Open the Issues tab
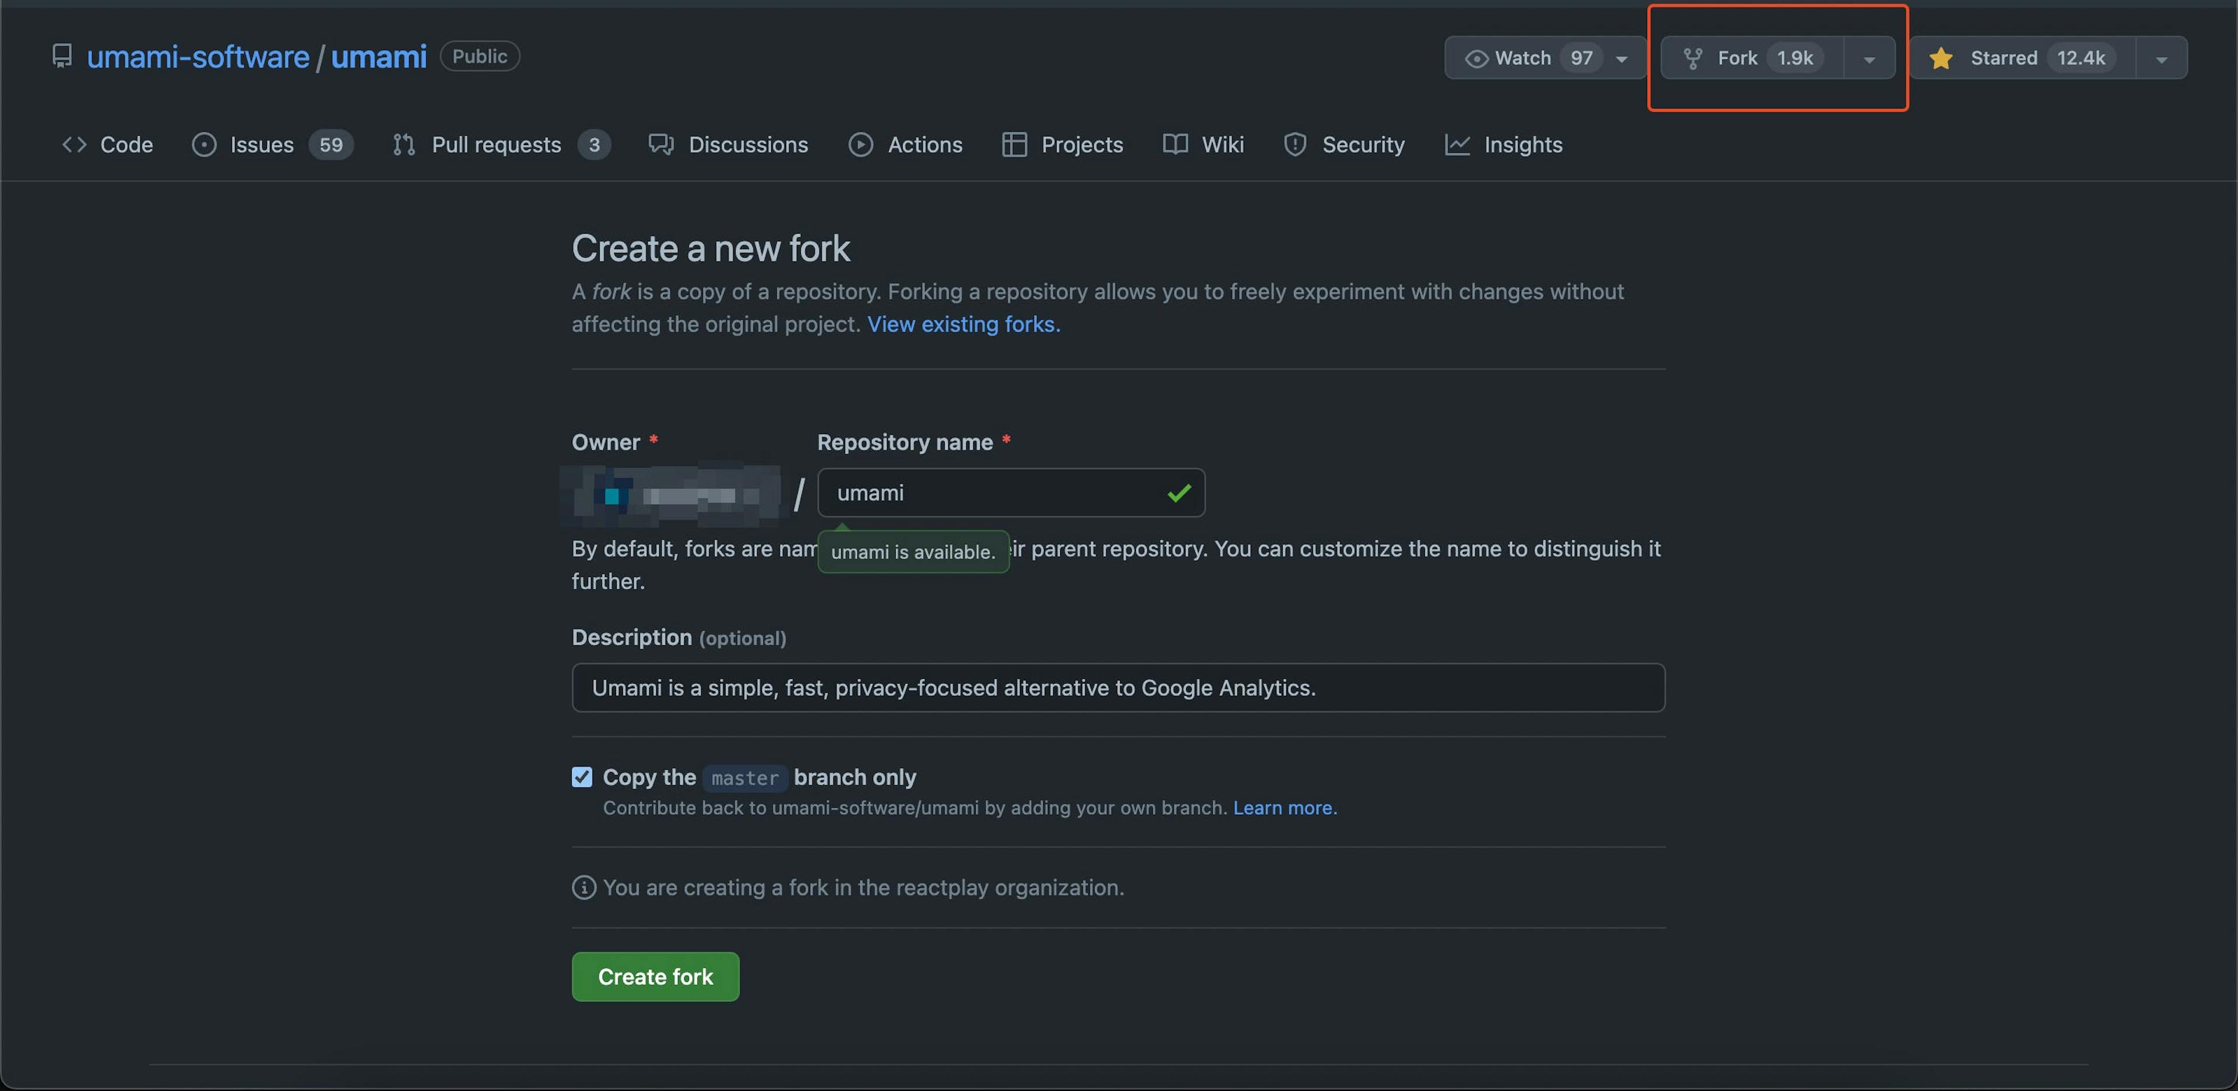The width and height of the screenshot is (2238, 1091). tap(272, 144)
